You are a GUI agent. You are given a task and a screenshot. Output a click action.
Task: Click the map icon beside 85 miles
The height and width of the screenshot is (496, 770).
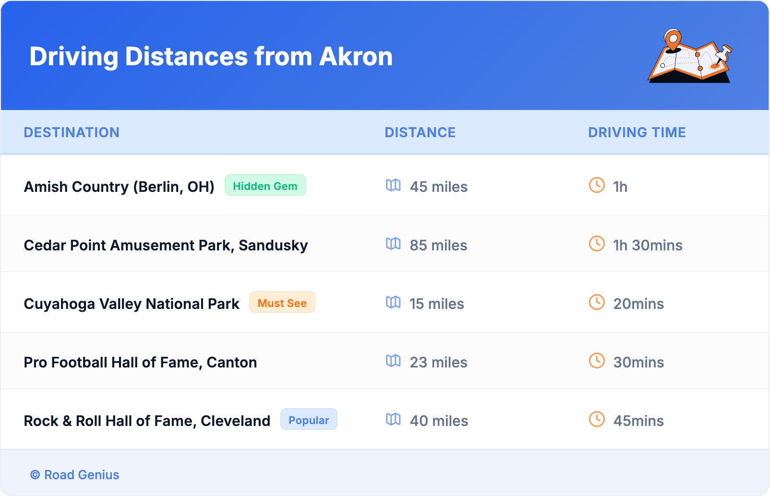[x=393, y=244]
